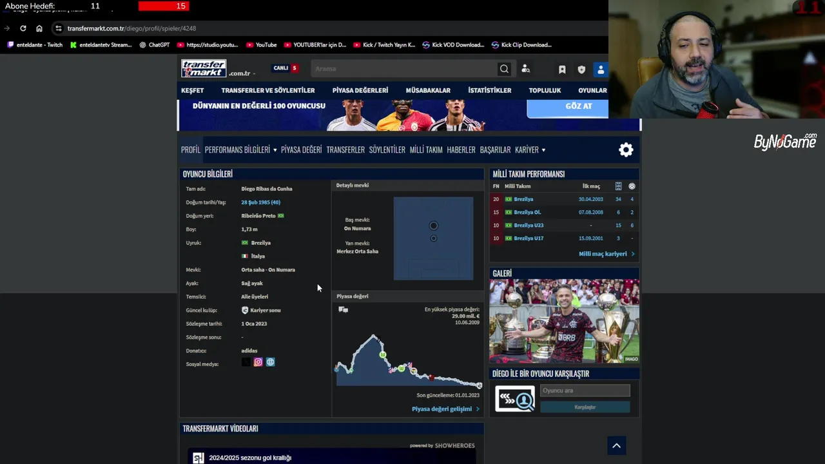Click the Karşılaştır button
The width and height of the screenshot is (825, 464).
point(585,407)
